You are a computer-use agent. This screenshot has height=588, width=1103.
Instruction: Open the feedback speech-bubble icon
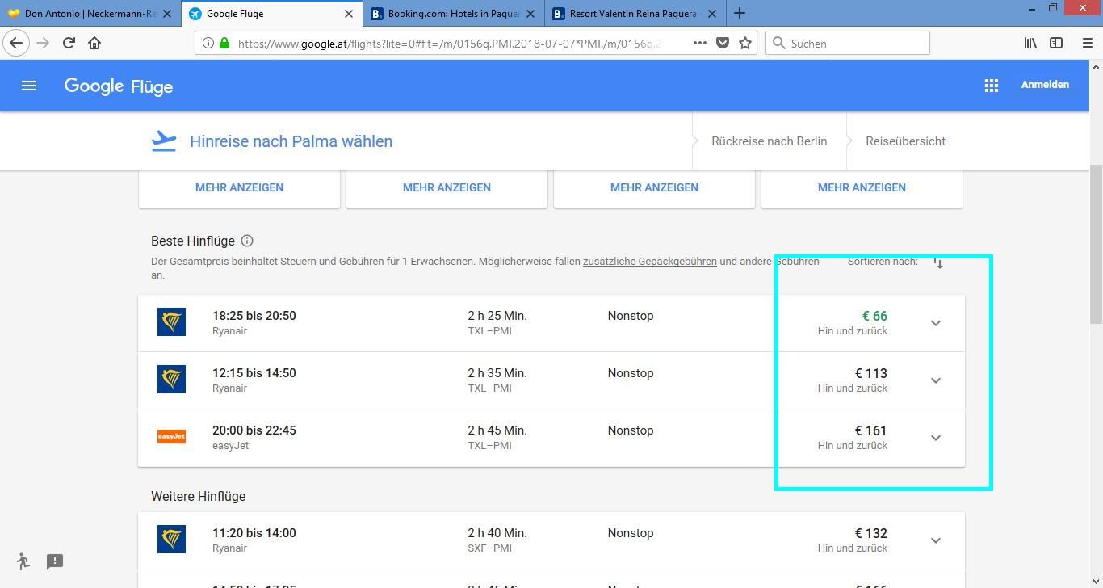[55, 561]
